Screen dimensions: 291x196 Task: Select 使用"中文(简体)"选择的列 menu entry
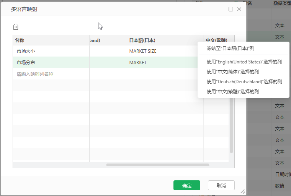pos(232,71)
